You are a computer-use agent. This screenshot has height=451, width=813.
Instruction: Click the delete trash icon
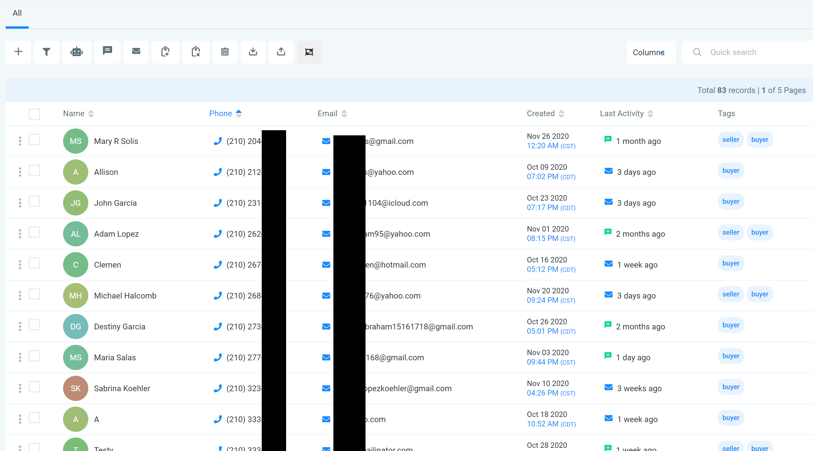click(x=225, y=52)
